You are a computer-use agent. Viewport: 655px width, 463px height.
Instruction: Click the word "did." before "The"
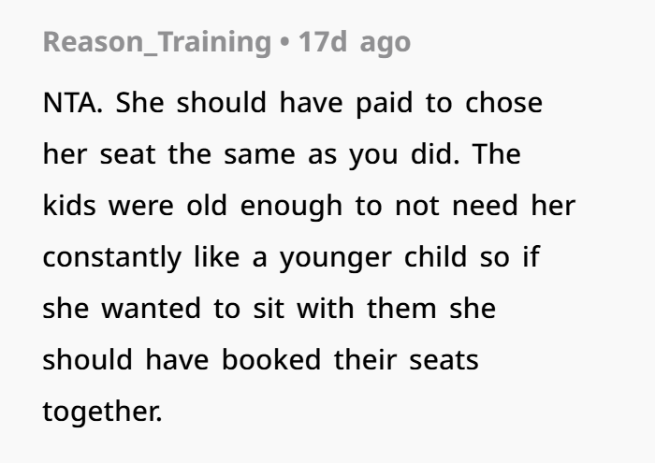[435, 154]
